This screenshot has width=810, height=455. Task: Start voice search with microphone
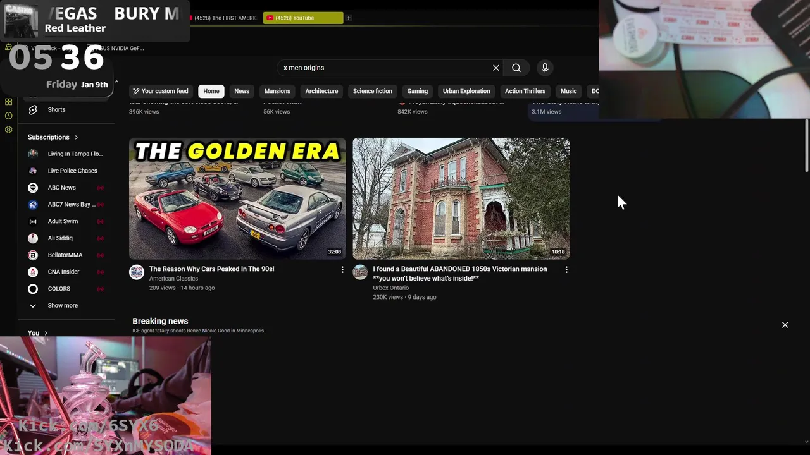545,68
